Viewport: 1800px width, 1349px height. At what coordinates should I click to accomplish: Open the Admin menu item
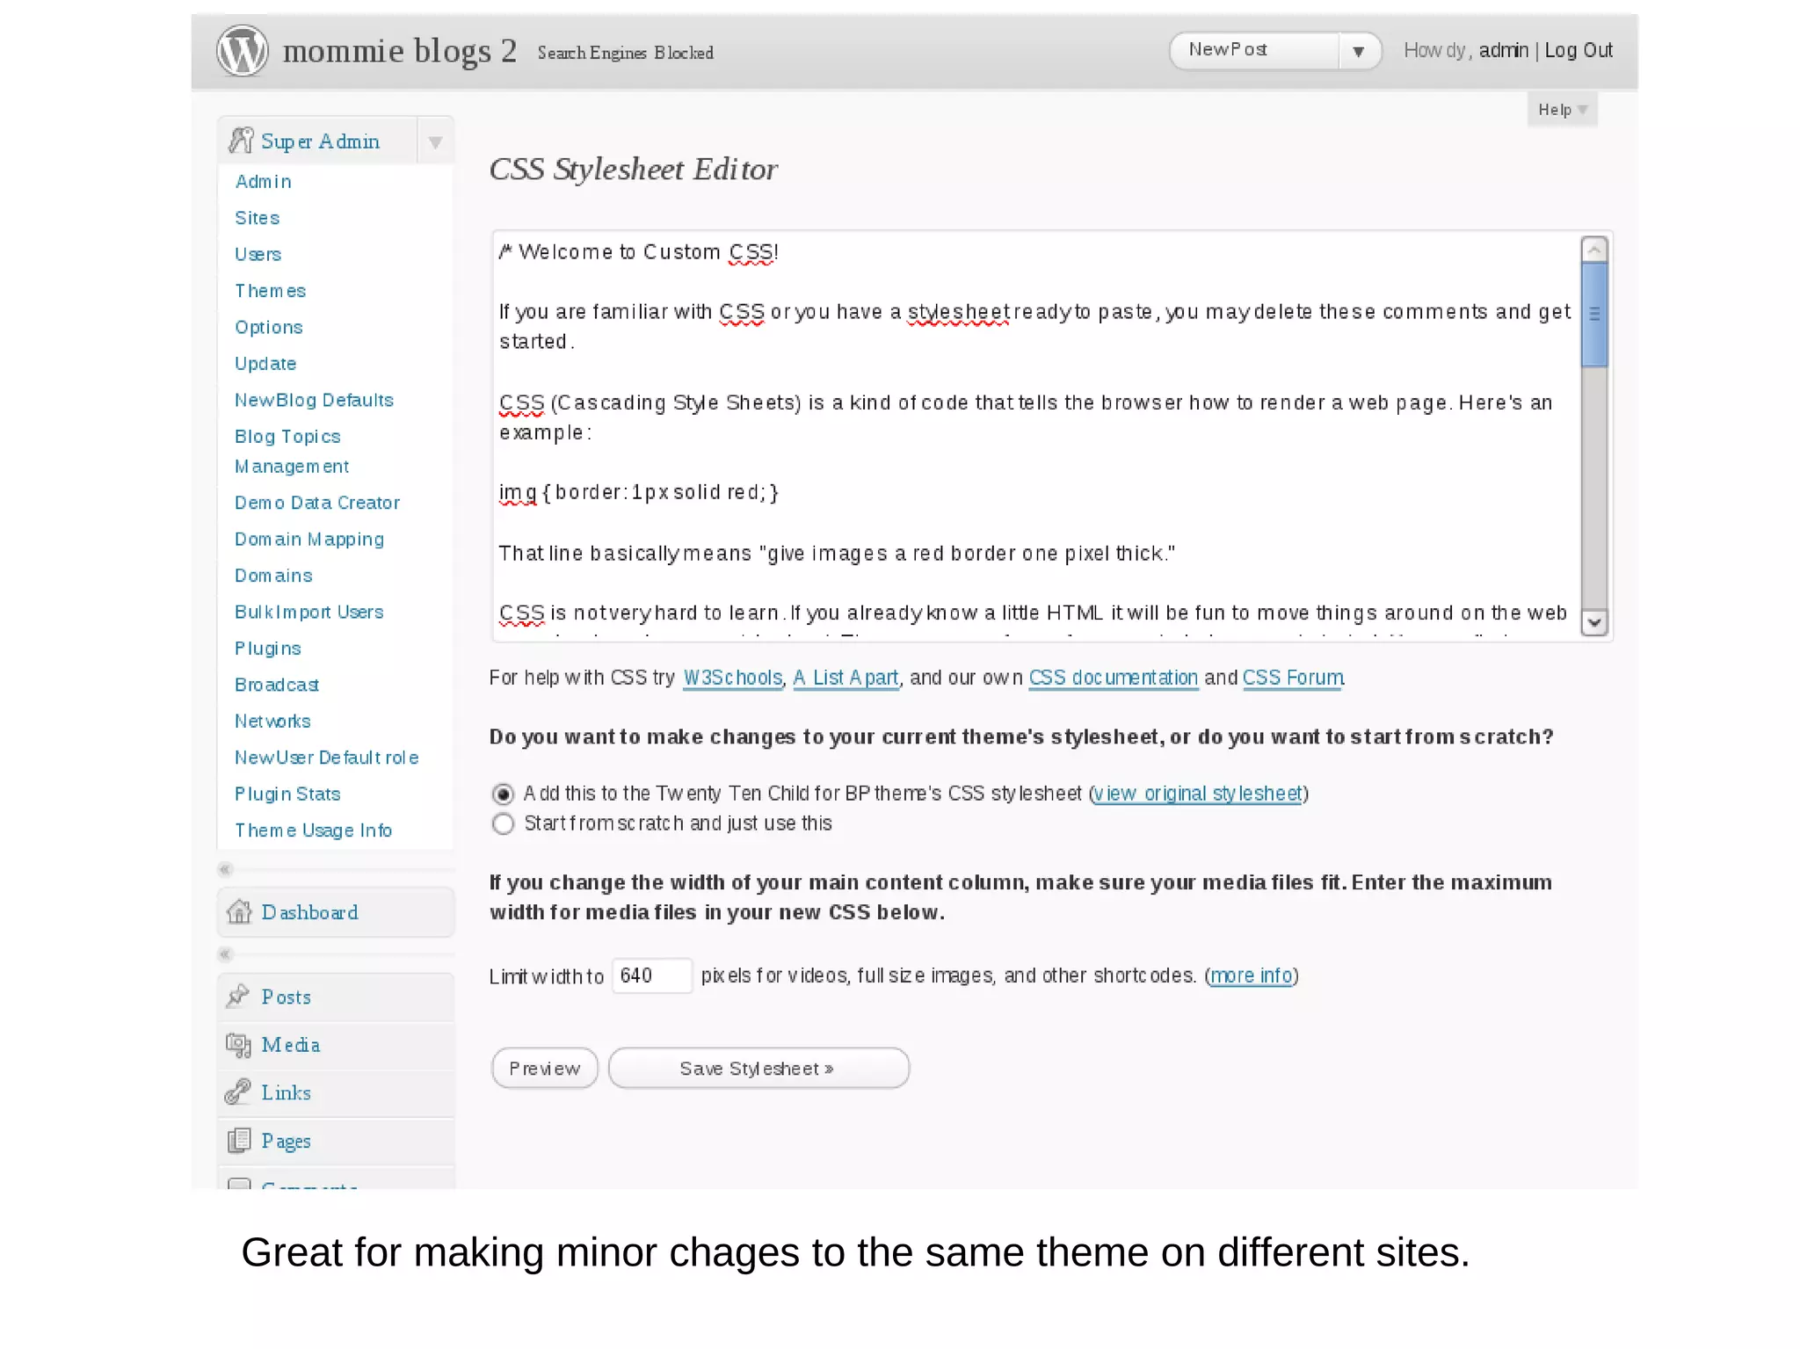(263, 181)
